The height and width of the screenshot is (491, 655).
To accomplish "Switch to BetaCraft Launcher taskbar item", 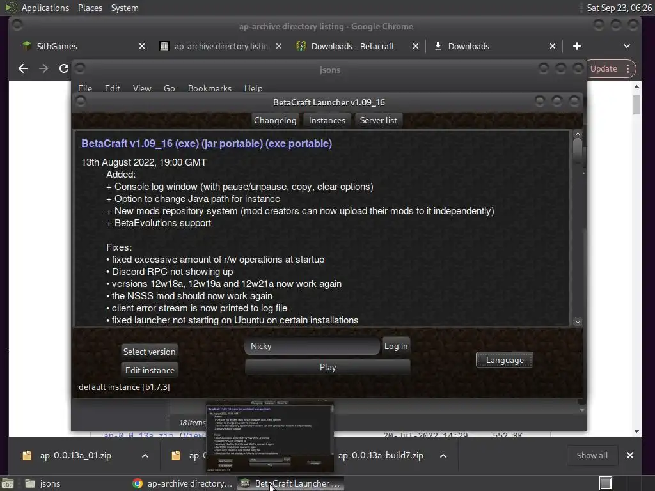I will [x=291, y=483].
